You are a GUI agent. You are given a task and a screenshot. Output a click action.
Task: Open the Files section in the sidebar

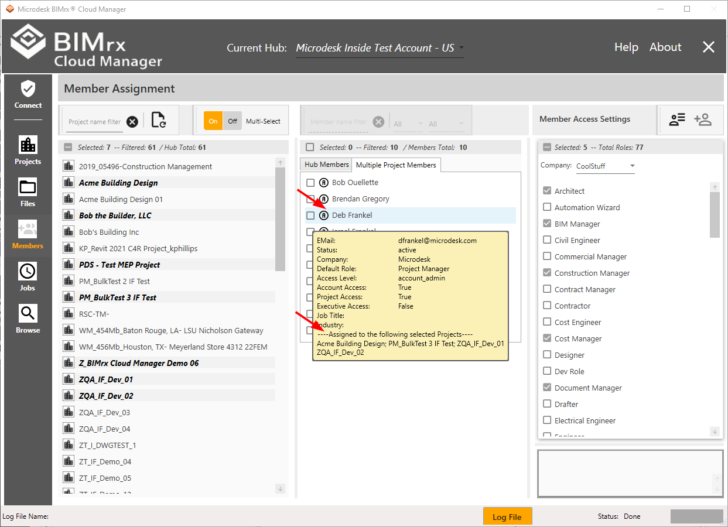[28, 193]
